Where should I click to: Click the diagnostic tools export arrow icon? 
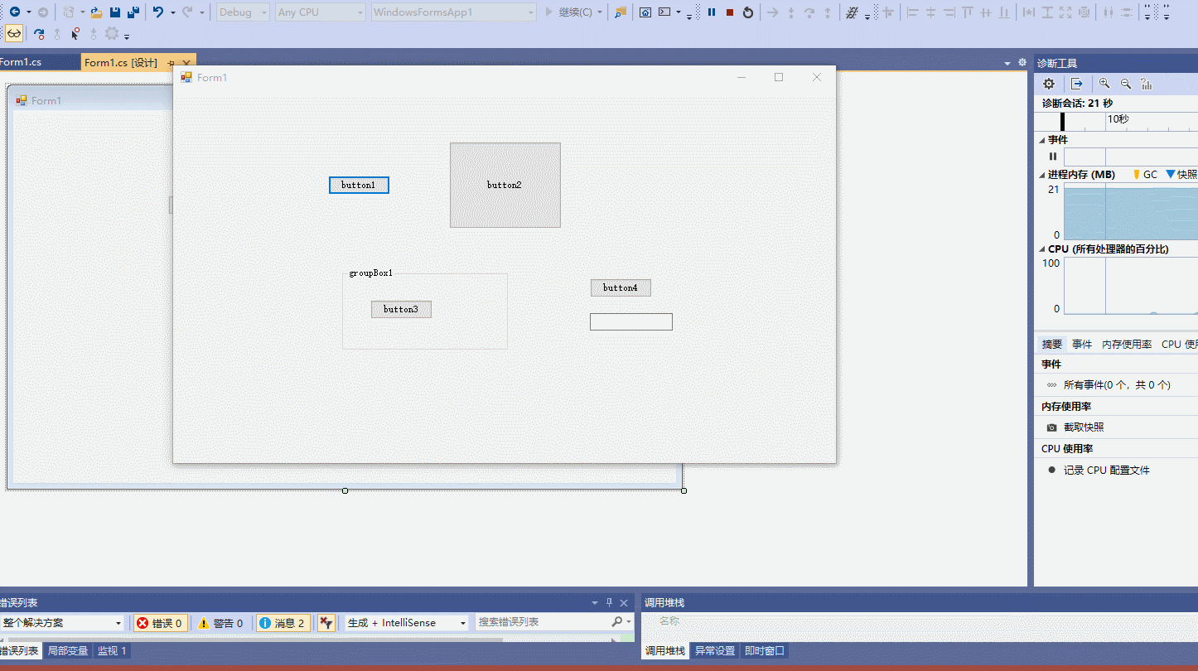point(1076,84)
